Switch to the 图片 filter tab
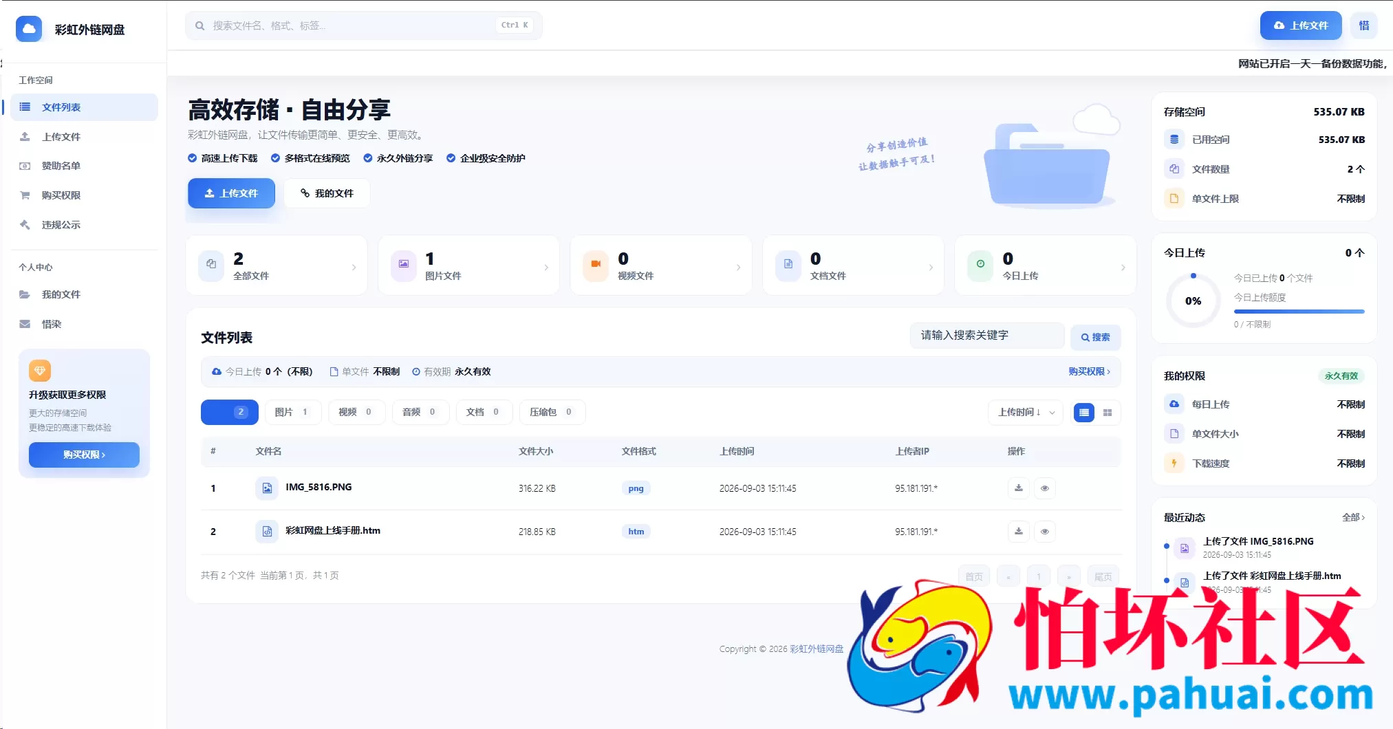The width and height of the screenshot is (1393, 729). 292,412
